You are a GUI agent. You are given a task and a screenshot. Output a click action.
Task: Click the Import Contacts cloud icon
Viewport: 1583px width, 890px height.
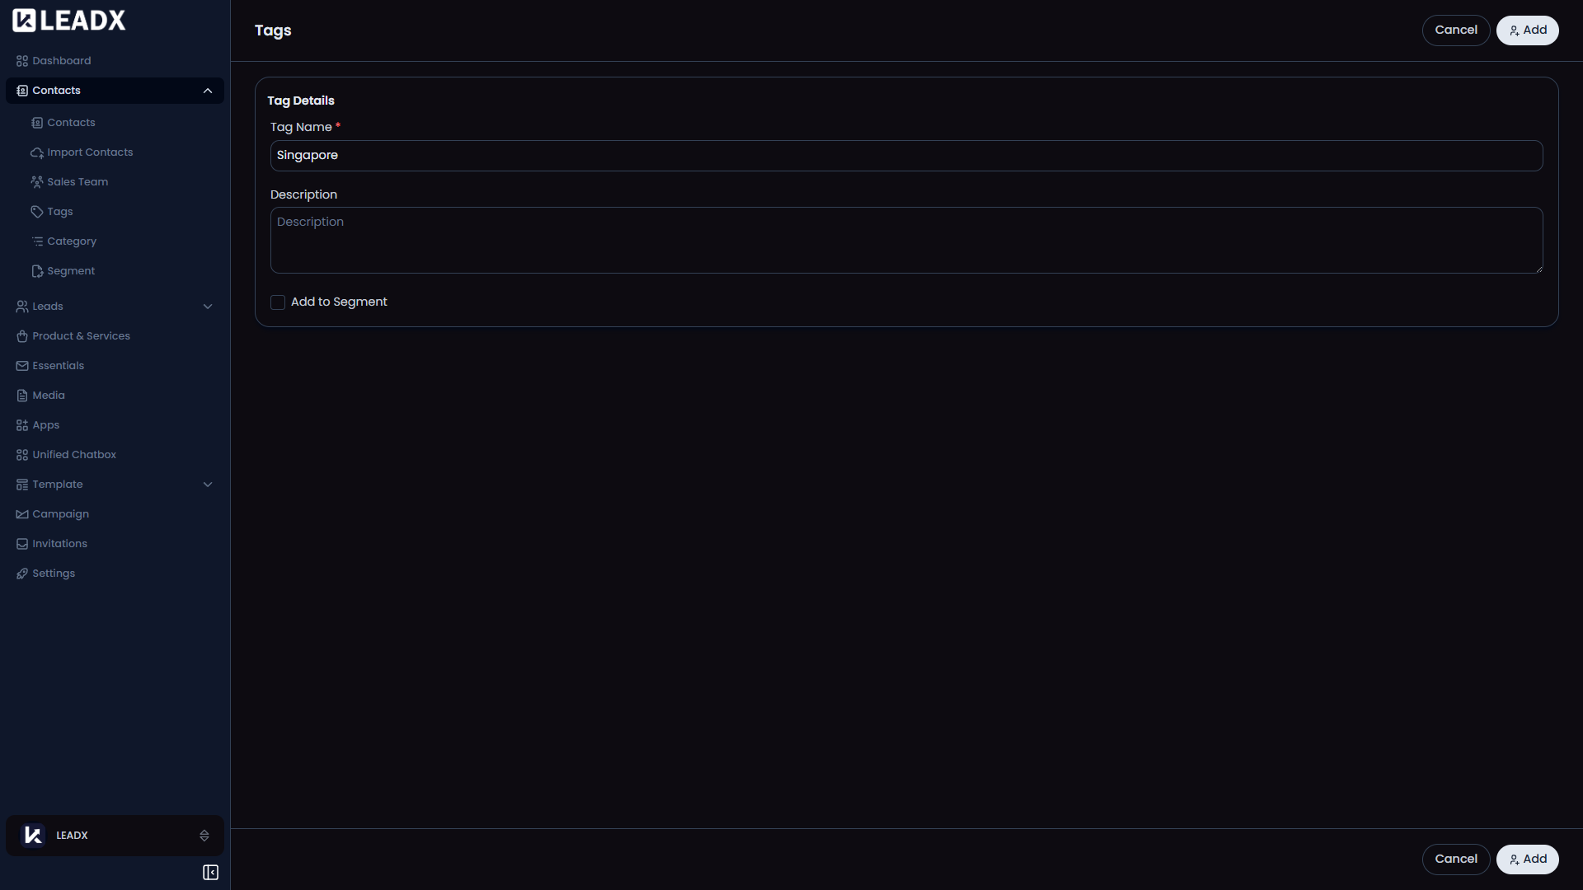pos(37,152)
